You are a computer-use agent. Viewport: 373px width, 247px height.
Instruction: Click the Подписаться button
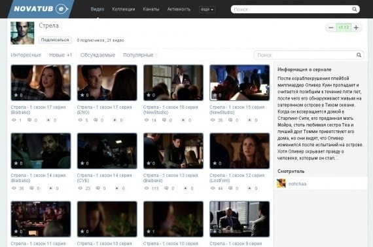(x=55, y=40)
